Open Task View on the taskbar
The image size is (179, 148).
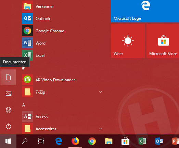41,141
